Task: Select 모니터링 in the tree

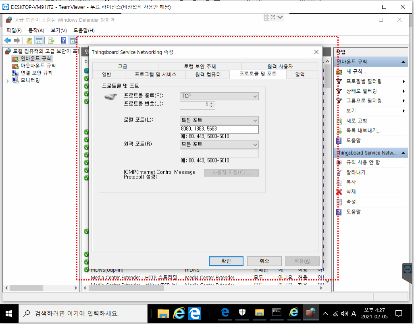Action: (x=30, y=80)
